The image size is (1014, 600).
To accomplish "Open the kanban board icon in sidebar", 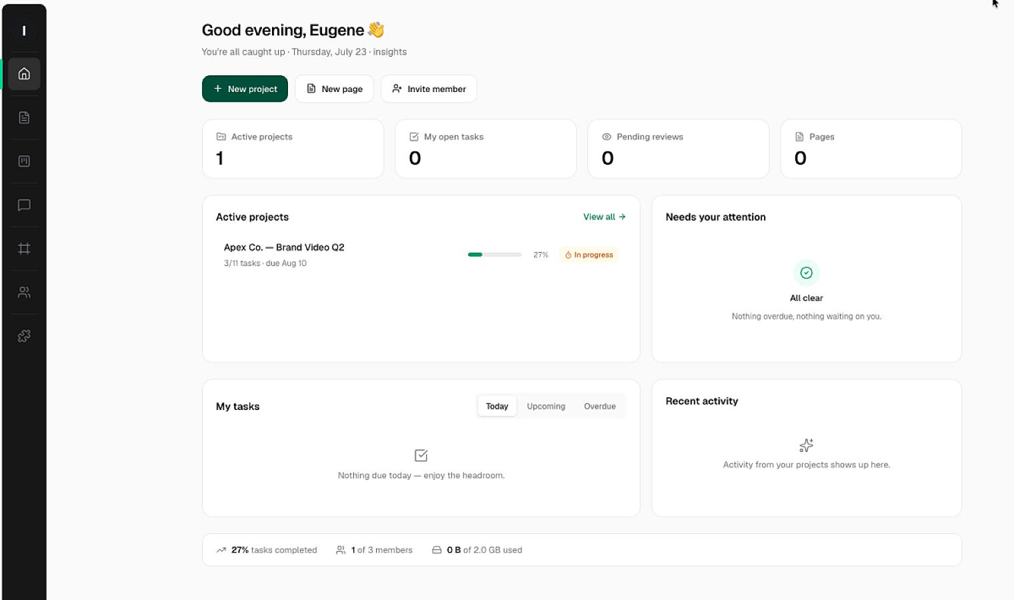I will 24,161.
